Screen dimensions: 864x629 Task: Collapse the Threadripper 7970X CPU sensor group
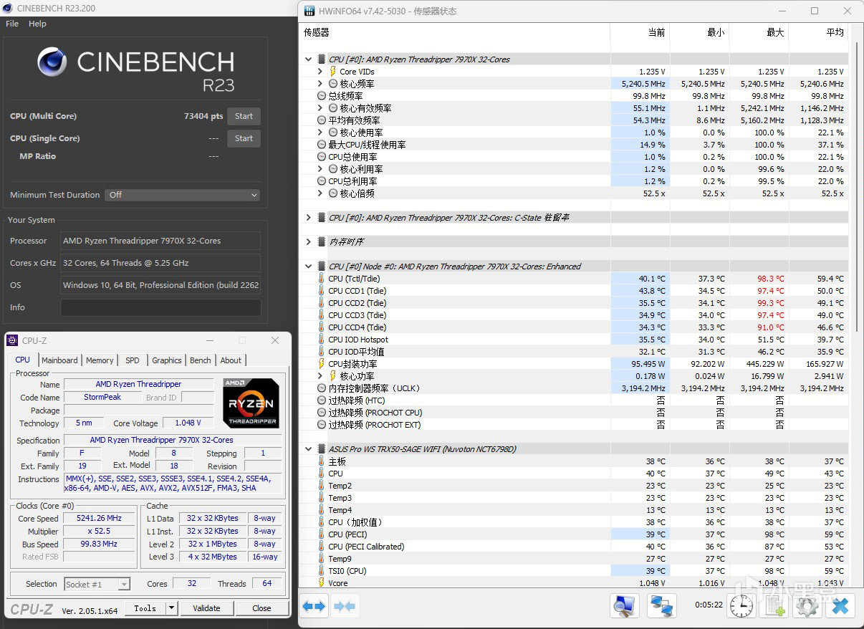pyautogui.click(x=309, y=59)
